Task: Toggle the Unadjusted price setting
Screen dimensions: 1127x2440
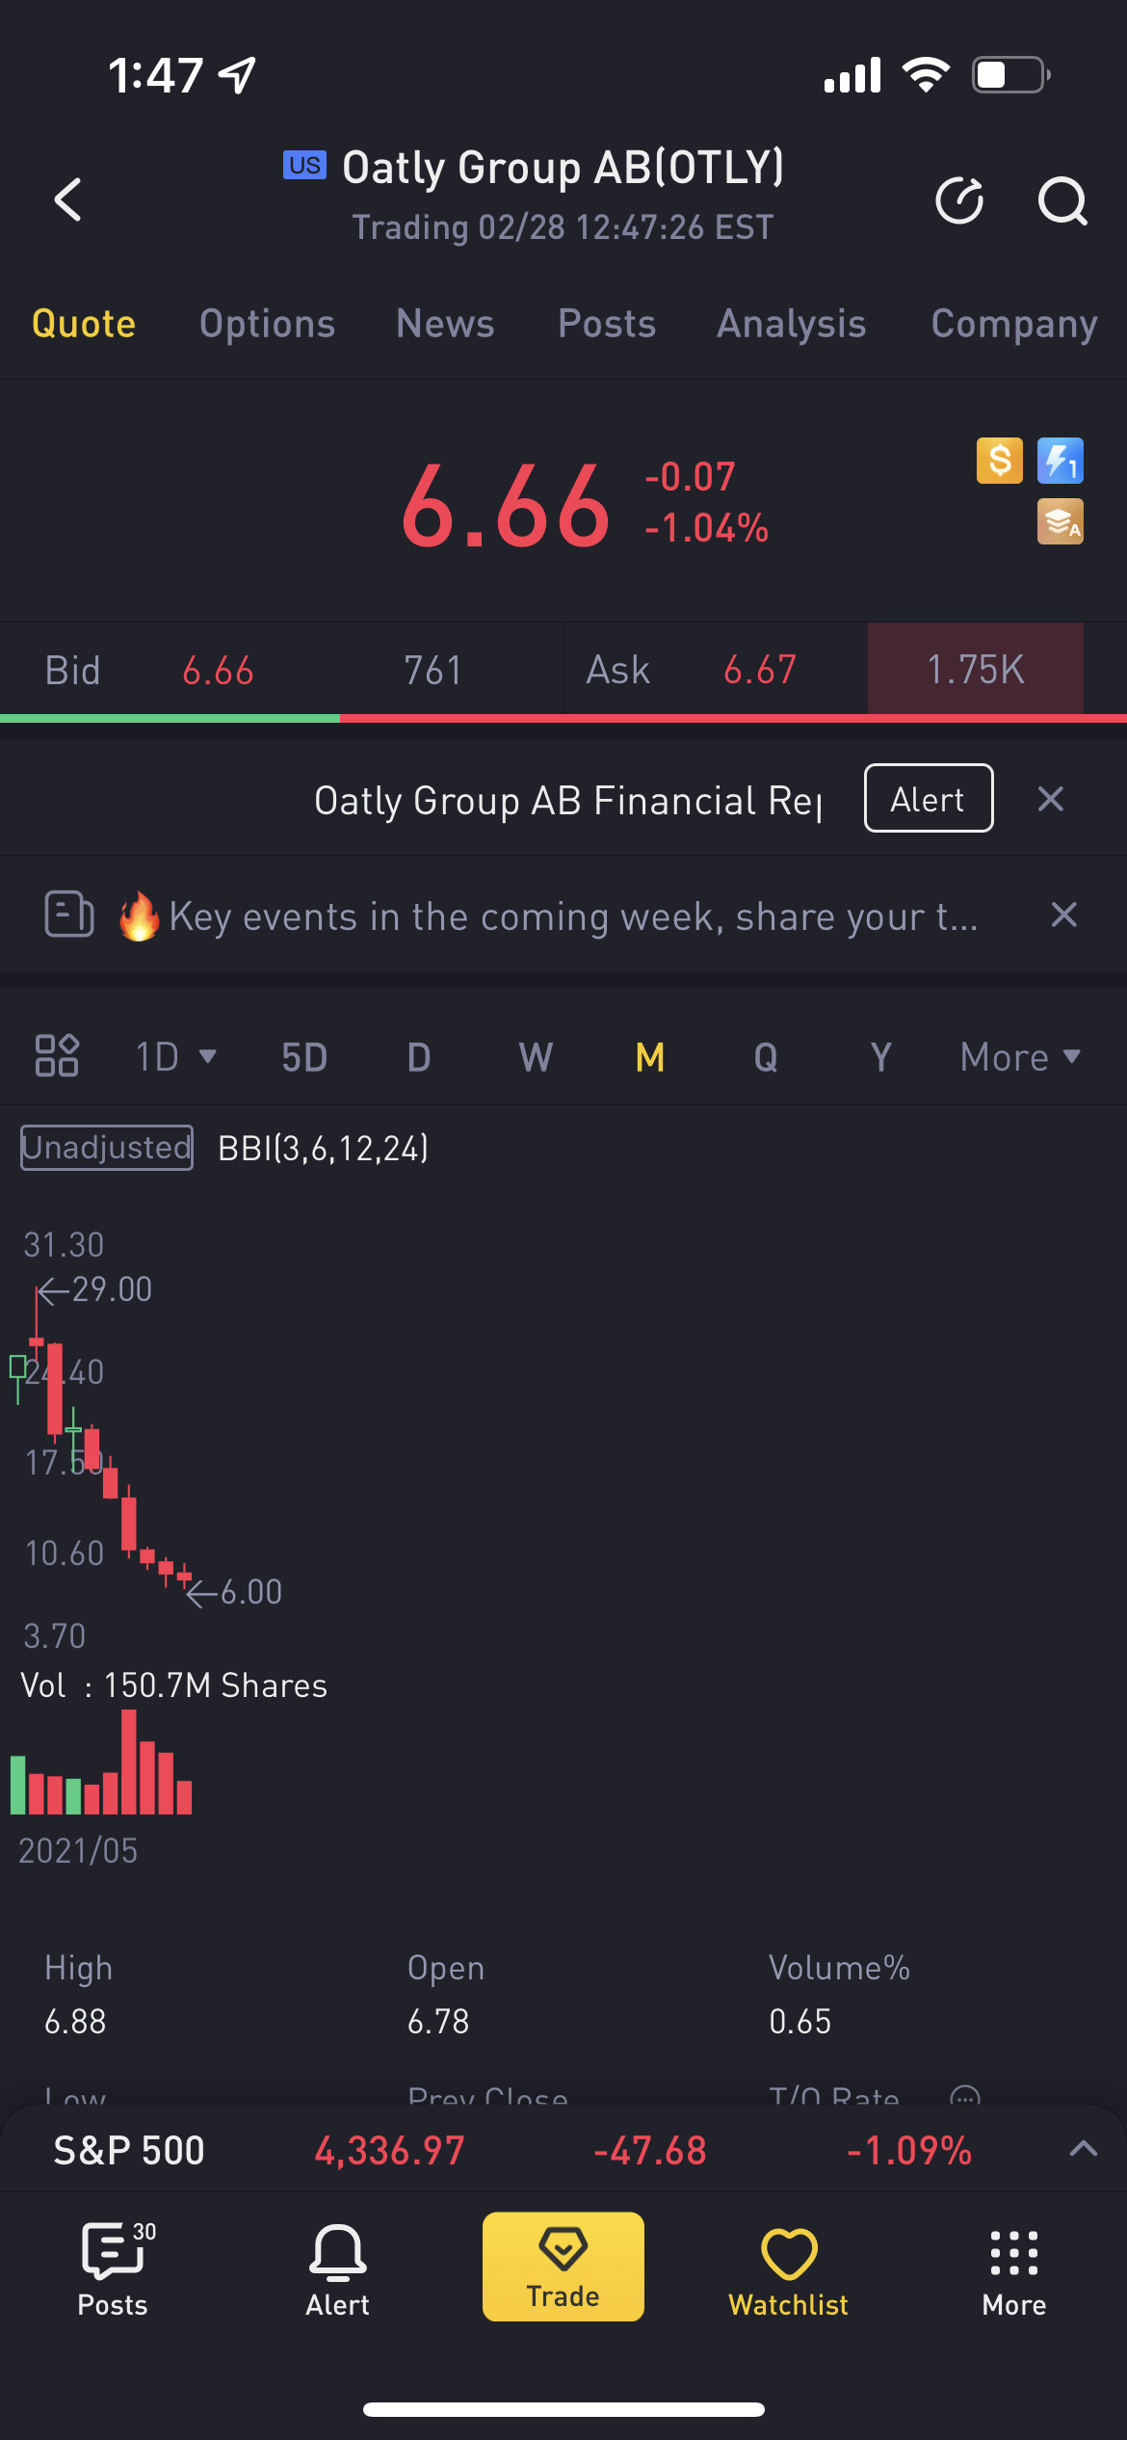Action: point(107,1148)
